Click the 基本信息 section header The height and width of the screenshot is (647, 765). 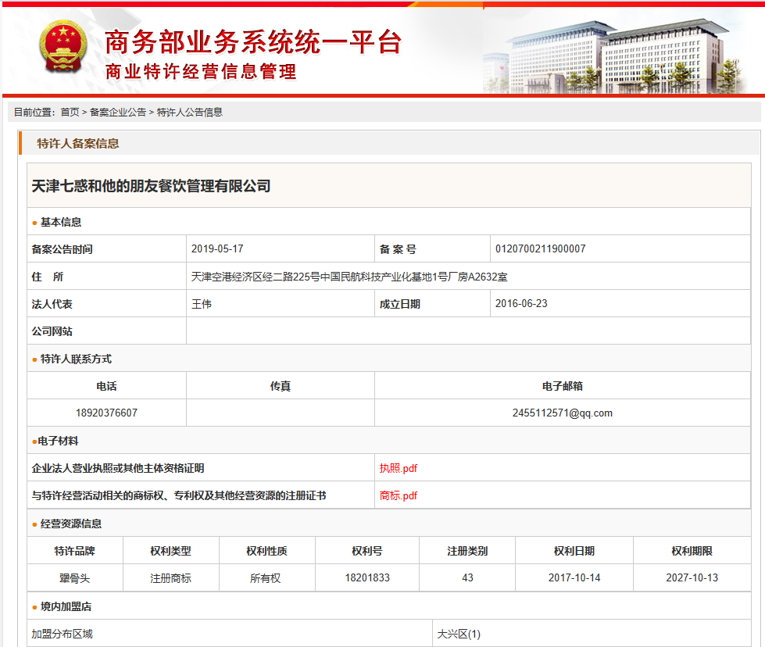[60, 222]
